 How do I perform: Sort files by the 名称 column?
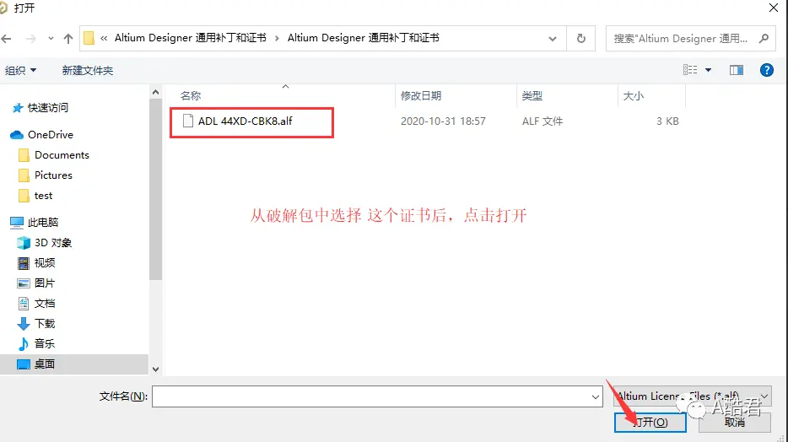pos(191,95)
